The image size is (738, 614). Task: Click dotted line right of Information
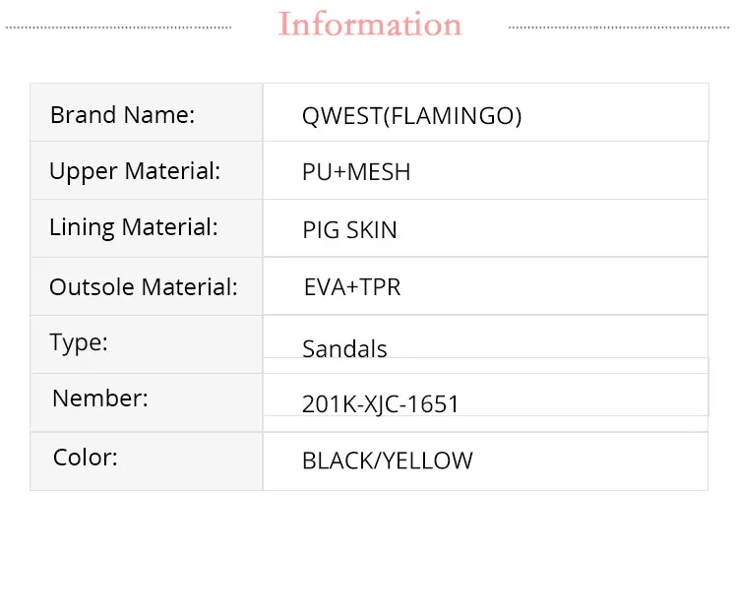[x=620, y=28]
